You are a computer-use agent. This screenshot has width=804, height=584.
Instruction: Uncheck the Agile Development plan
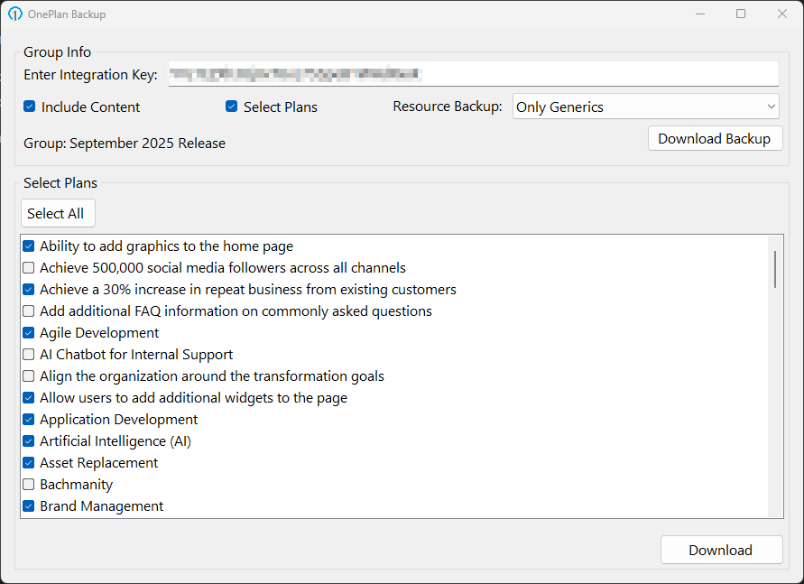click(x=29, y=333)
